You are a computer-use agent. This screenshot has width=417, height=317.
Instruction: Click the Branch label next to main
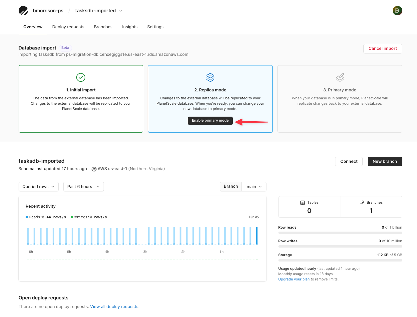[x=231, y=187]
